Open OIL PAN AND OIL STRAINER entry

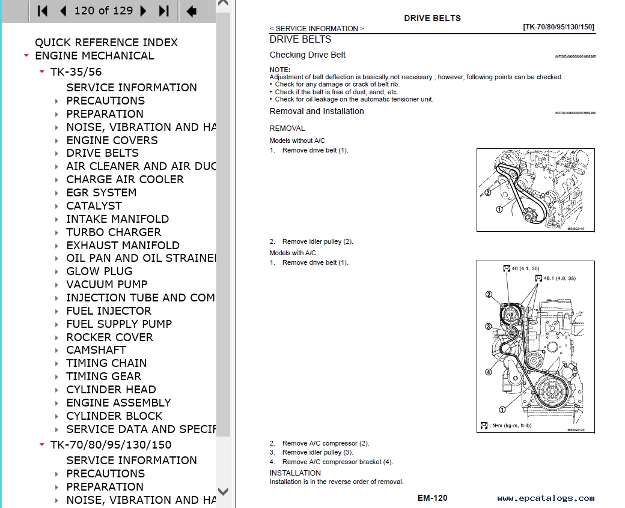[141, 258]
